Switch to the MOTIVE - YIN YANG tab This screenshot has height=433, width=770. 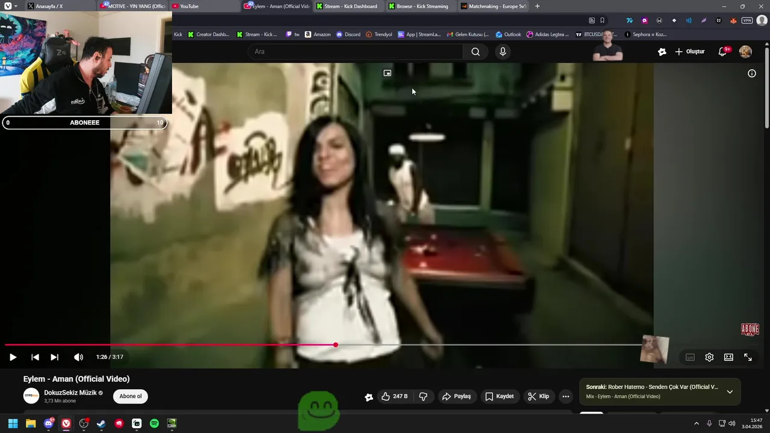coord(134,6)
